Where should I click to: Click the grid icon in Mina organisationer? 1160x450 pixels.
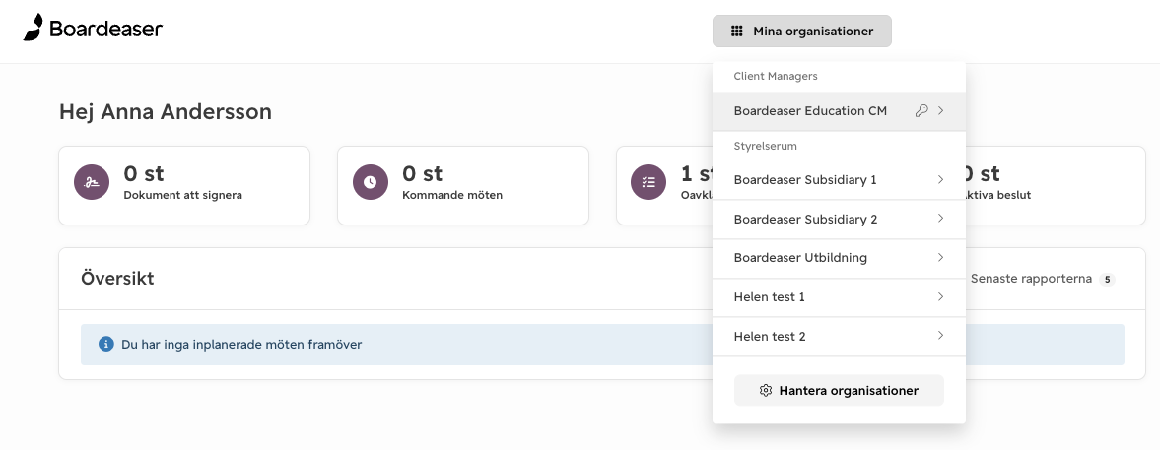pyautogui.click(x=736, y=32)
